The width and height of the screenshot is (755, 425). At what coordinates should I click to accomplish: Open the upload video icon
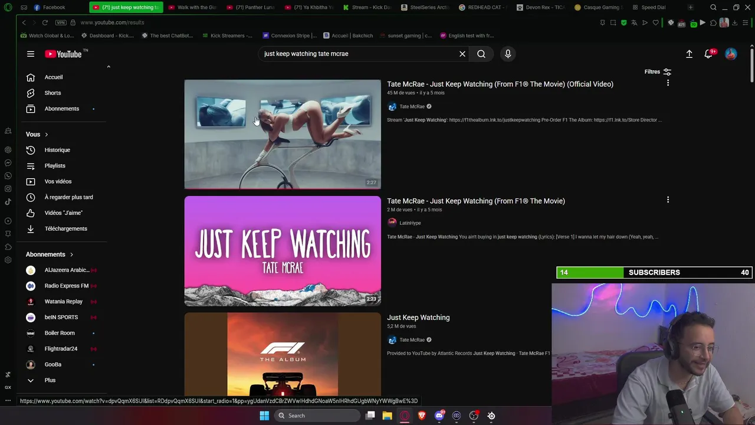pos(689,54)
